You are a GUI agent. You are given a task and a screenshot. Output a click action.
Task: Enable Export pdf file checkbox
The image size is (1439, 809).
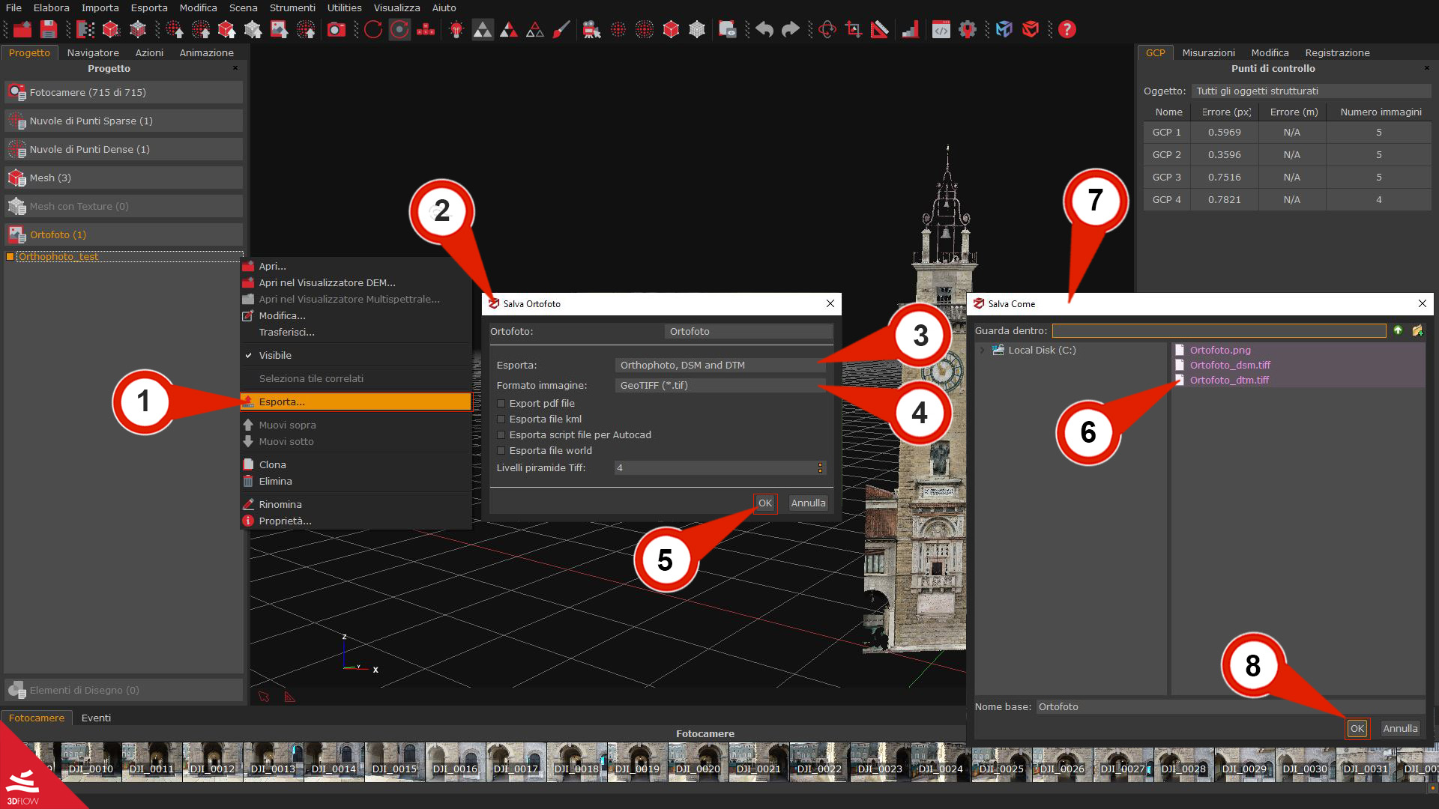point(501,403)
